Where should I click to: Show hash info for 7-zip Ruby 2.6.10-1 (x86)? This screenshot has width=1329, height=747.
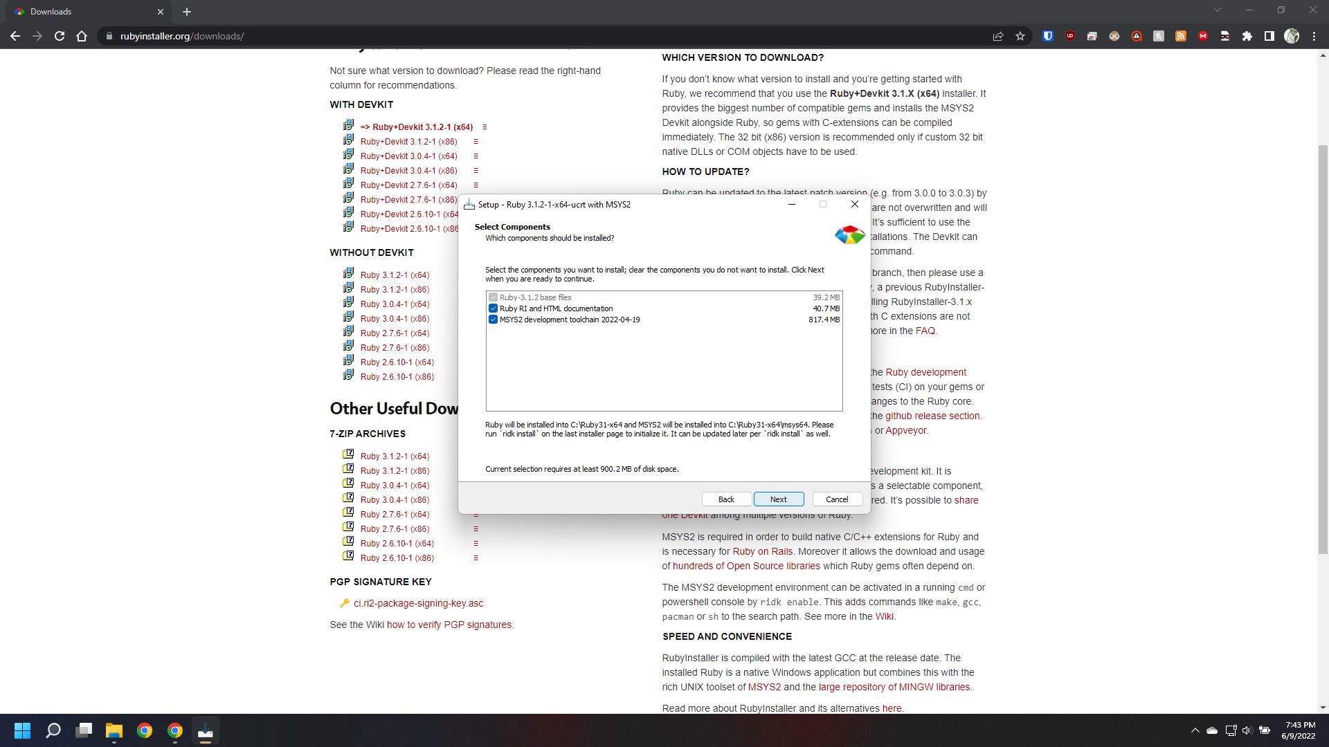coord(476,558)
